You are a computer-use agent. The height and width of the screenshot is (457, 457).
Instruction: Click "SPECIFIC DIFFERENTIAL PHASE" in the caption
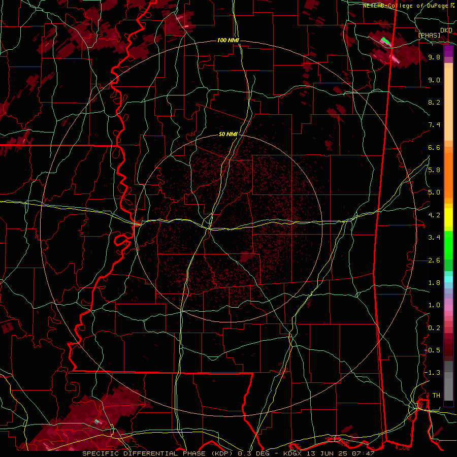[144, 453]
